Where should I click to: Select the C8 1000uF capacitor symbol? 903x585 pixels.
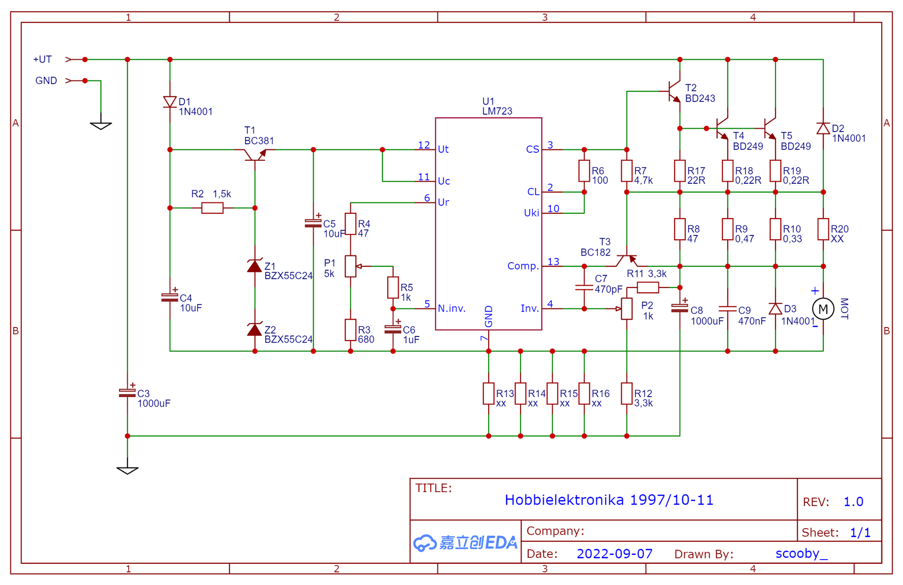click(680, 308)
